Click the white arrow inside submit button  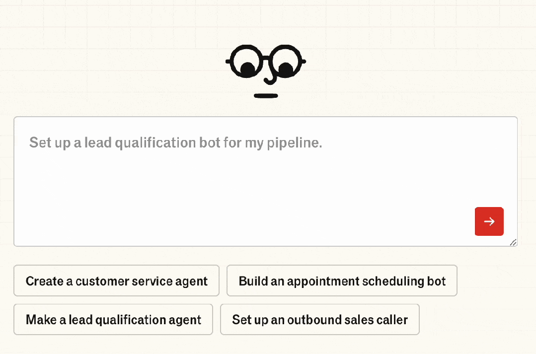489,221
